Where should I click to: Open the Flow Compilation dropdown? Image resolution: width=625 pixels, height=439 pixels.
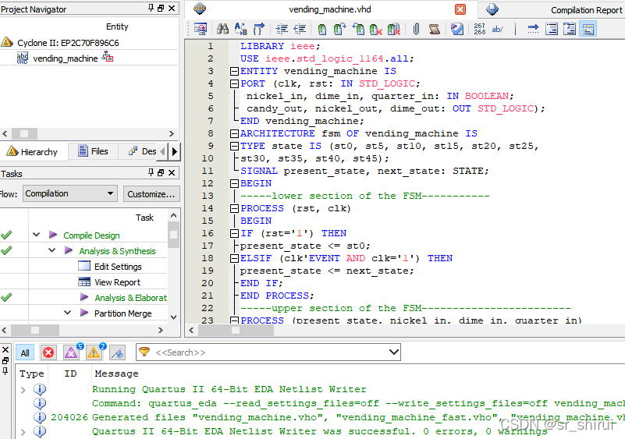(70, 193)
